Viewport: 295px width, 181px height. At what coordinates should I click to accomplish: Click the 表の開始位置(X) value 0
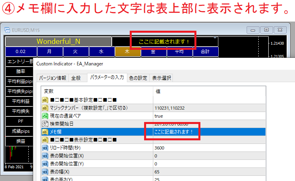point(156,156)
